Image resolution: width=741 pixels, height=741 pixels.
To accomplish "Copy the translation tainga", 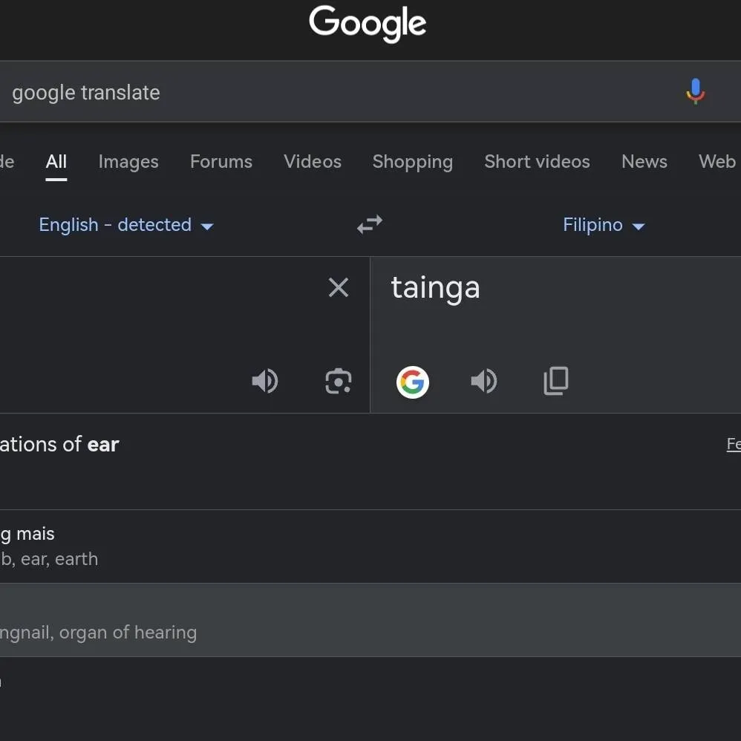I will [x=556, y=381].
